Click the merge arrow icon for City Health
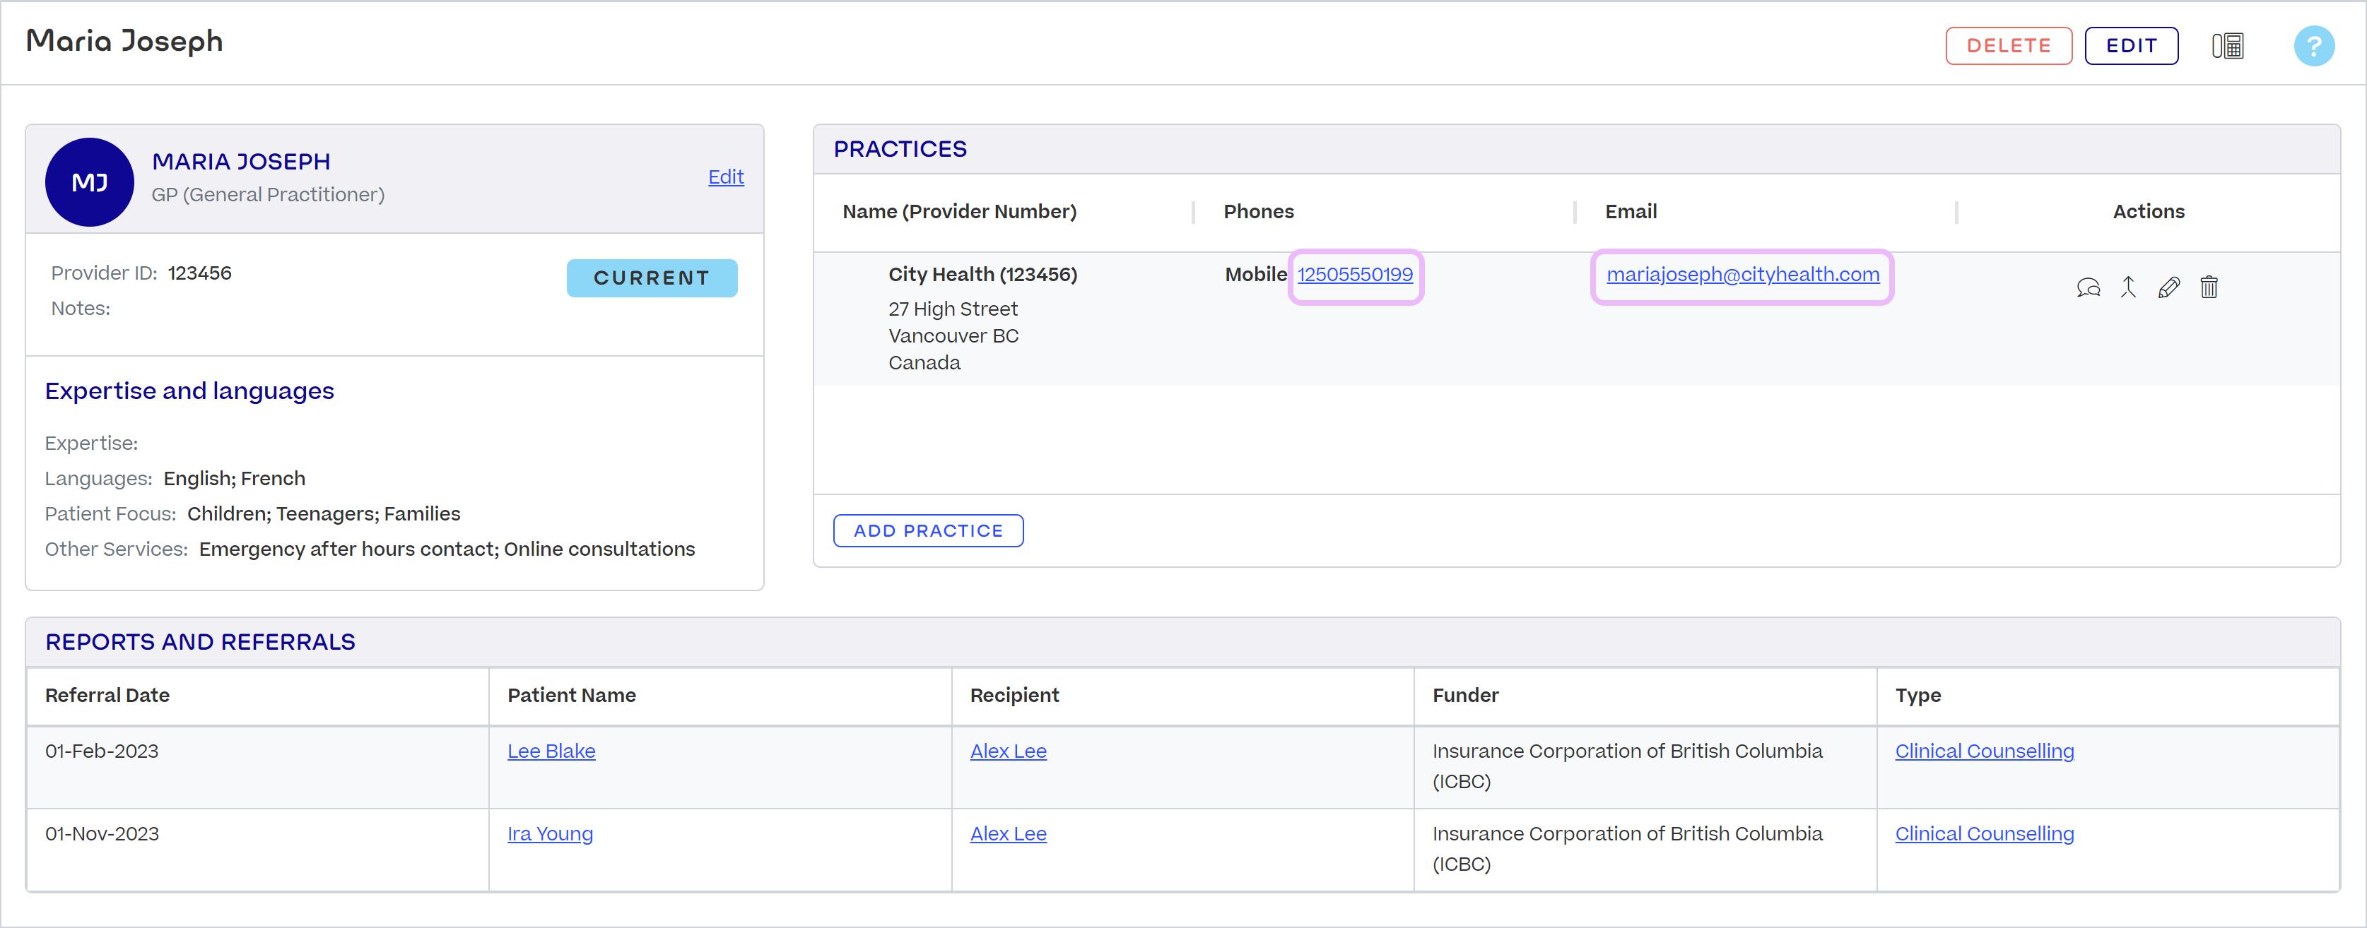Viewport: 2367px width, 928px height. pos(2128,287)
